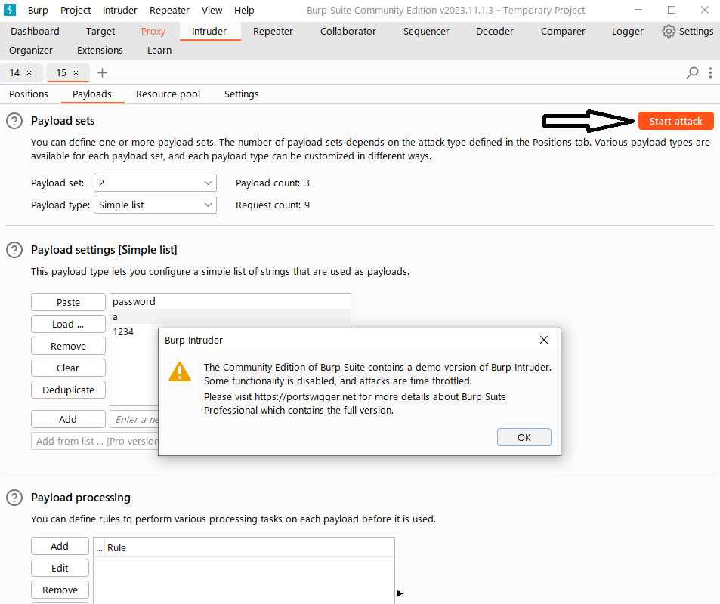
Task: Add a new Intruder tab with plus icon
Action: coord(103,72)
